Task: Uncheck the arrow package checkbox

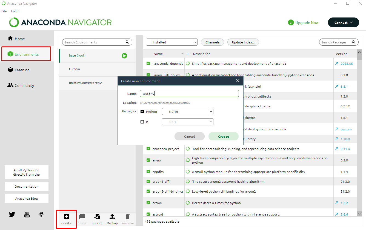Action: pos(148,203)
